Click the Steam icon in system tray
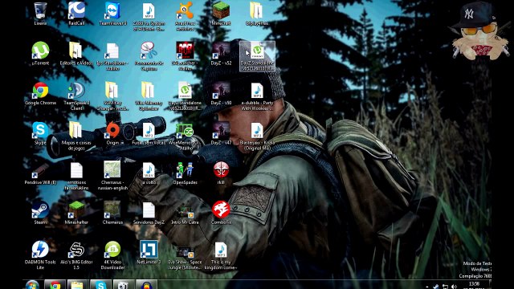 tap(436, 287)
